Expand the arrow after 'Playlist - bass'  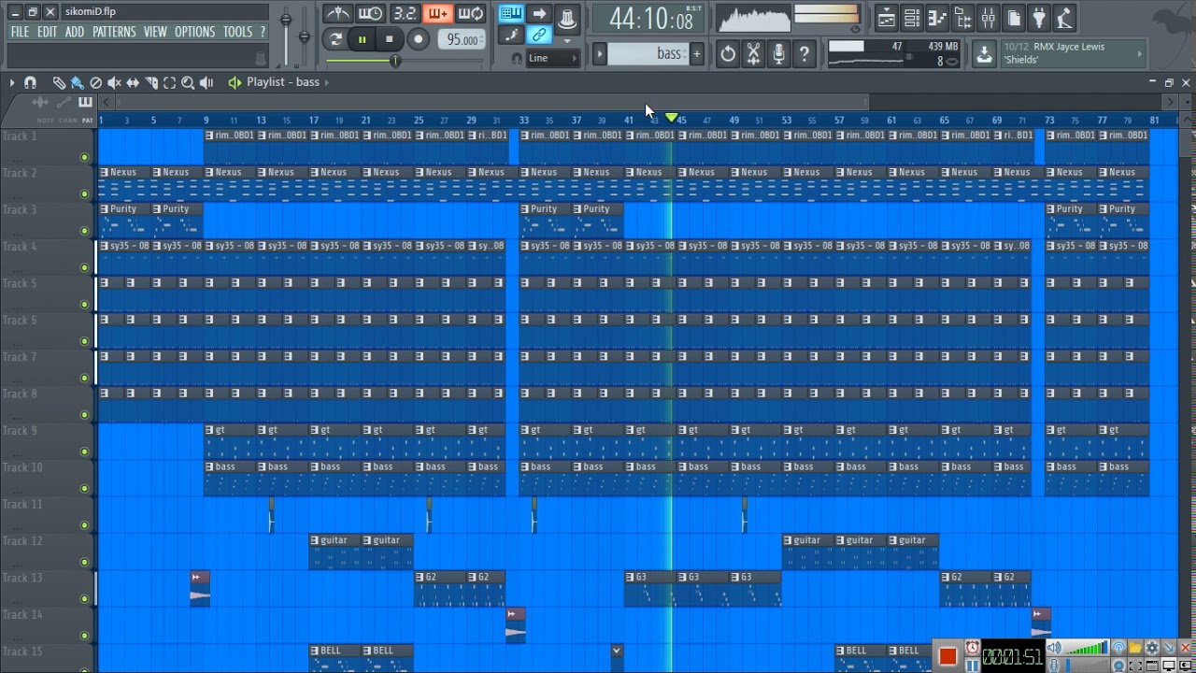point(328,82)
